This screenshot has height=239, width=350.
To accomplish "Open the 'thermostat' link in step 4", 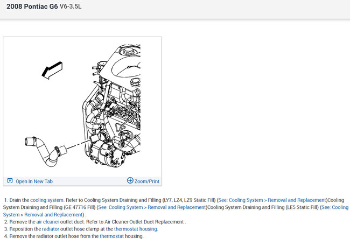I will click(x=111, y=236).
